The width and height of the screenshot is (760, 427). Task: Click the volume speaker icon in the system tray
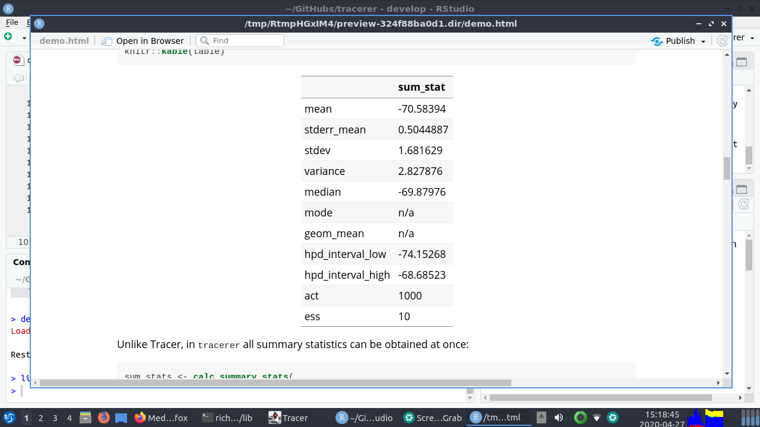pyautogui.click(x=559, y=418)
